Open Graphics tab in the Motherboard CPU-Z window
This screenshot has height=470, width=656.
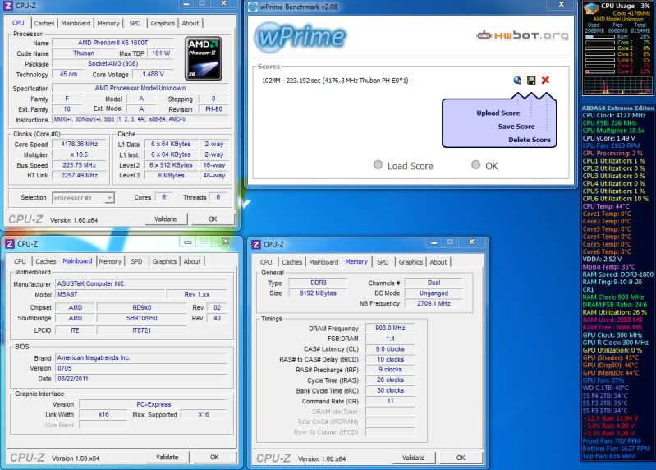pyautogui.click(x=164, y=261)
